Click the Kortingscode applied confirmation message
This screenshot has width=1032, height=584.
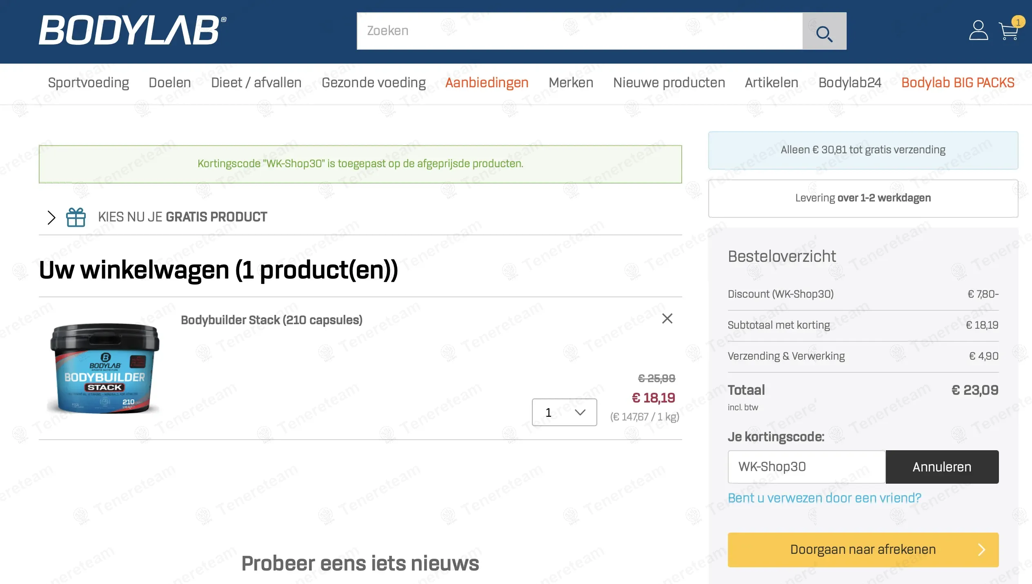(360, 164)
